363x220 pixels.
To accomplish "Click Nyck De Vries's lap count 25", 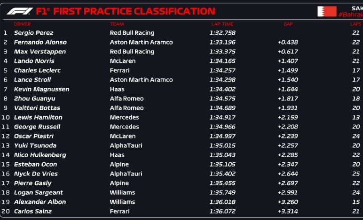I will pos(356,174).
